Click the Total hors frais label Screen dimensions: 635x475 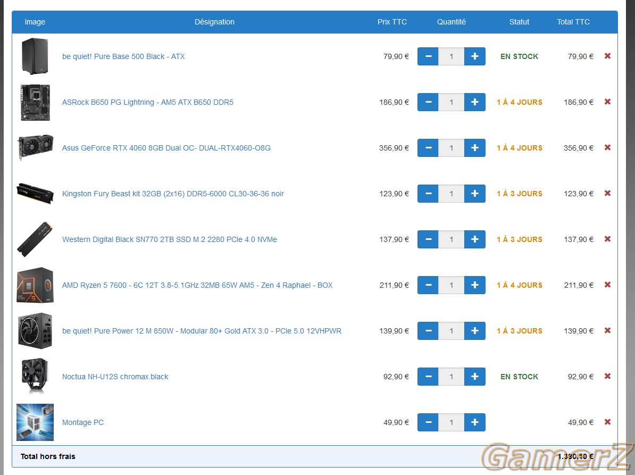(x=48, y=456)
